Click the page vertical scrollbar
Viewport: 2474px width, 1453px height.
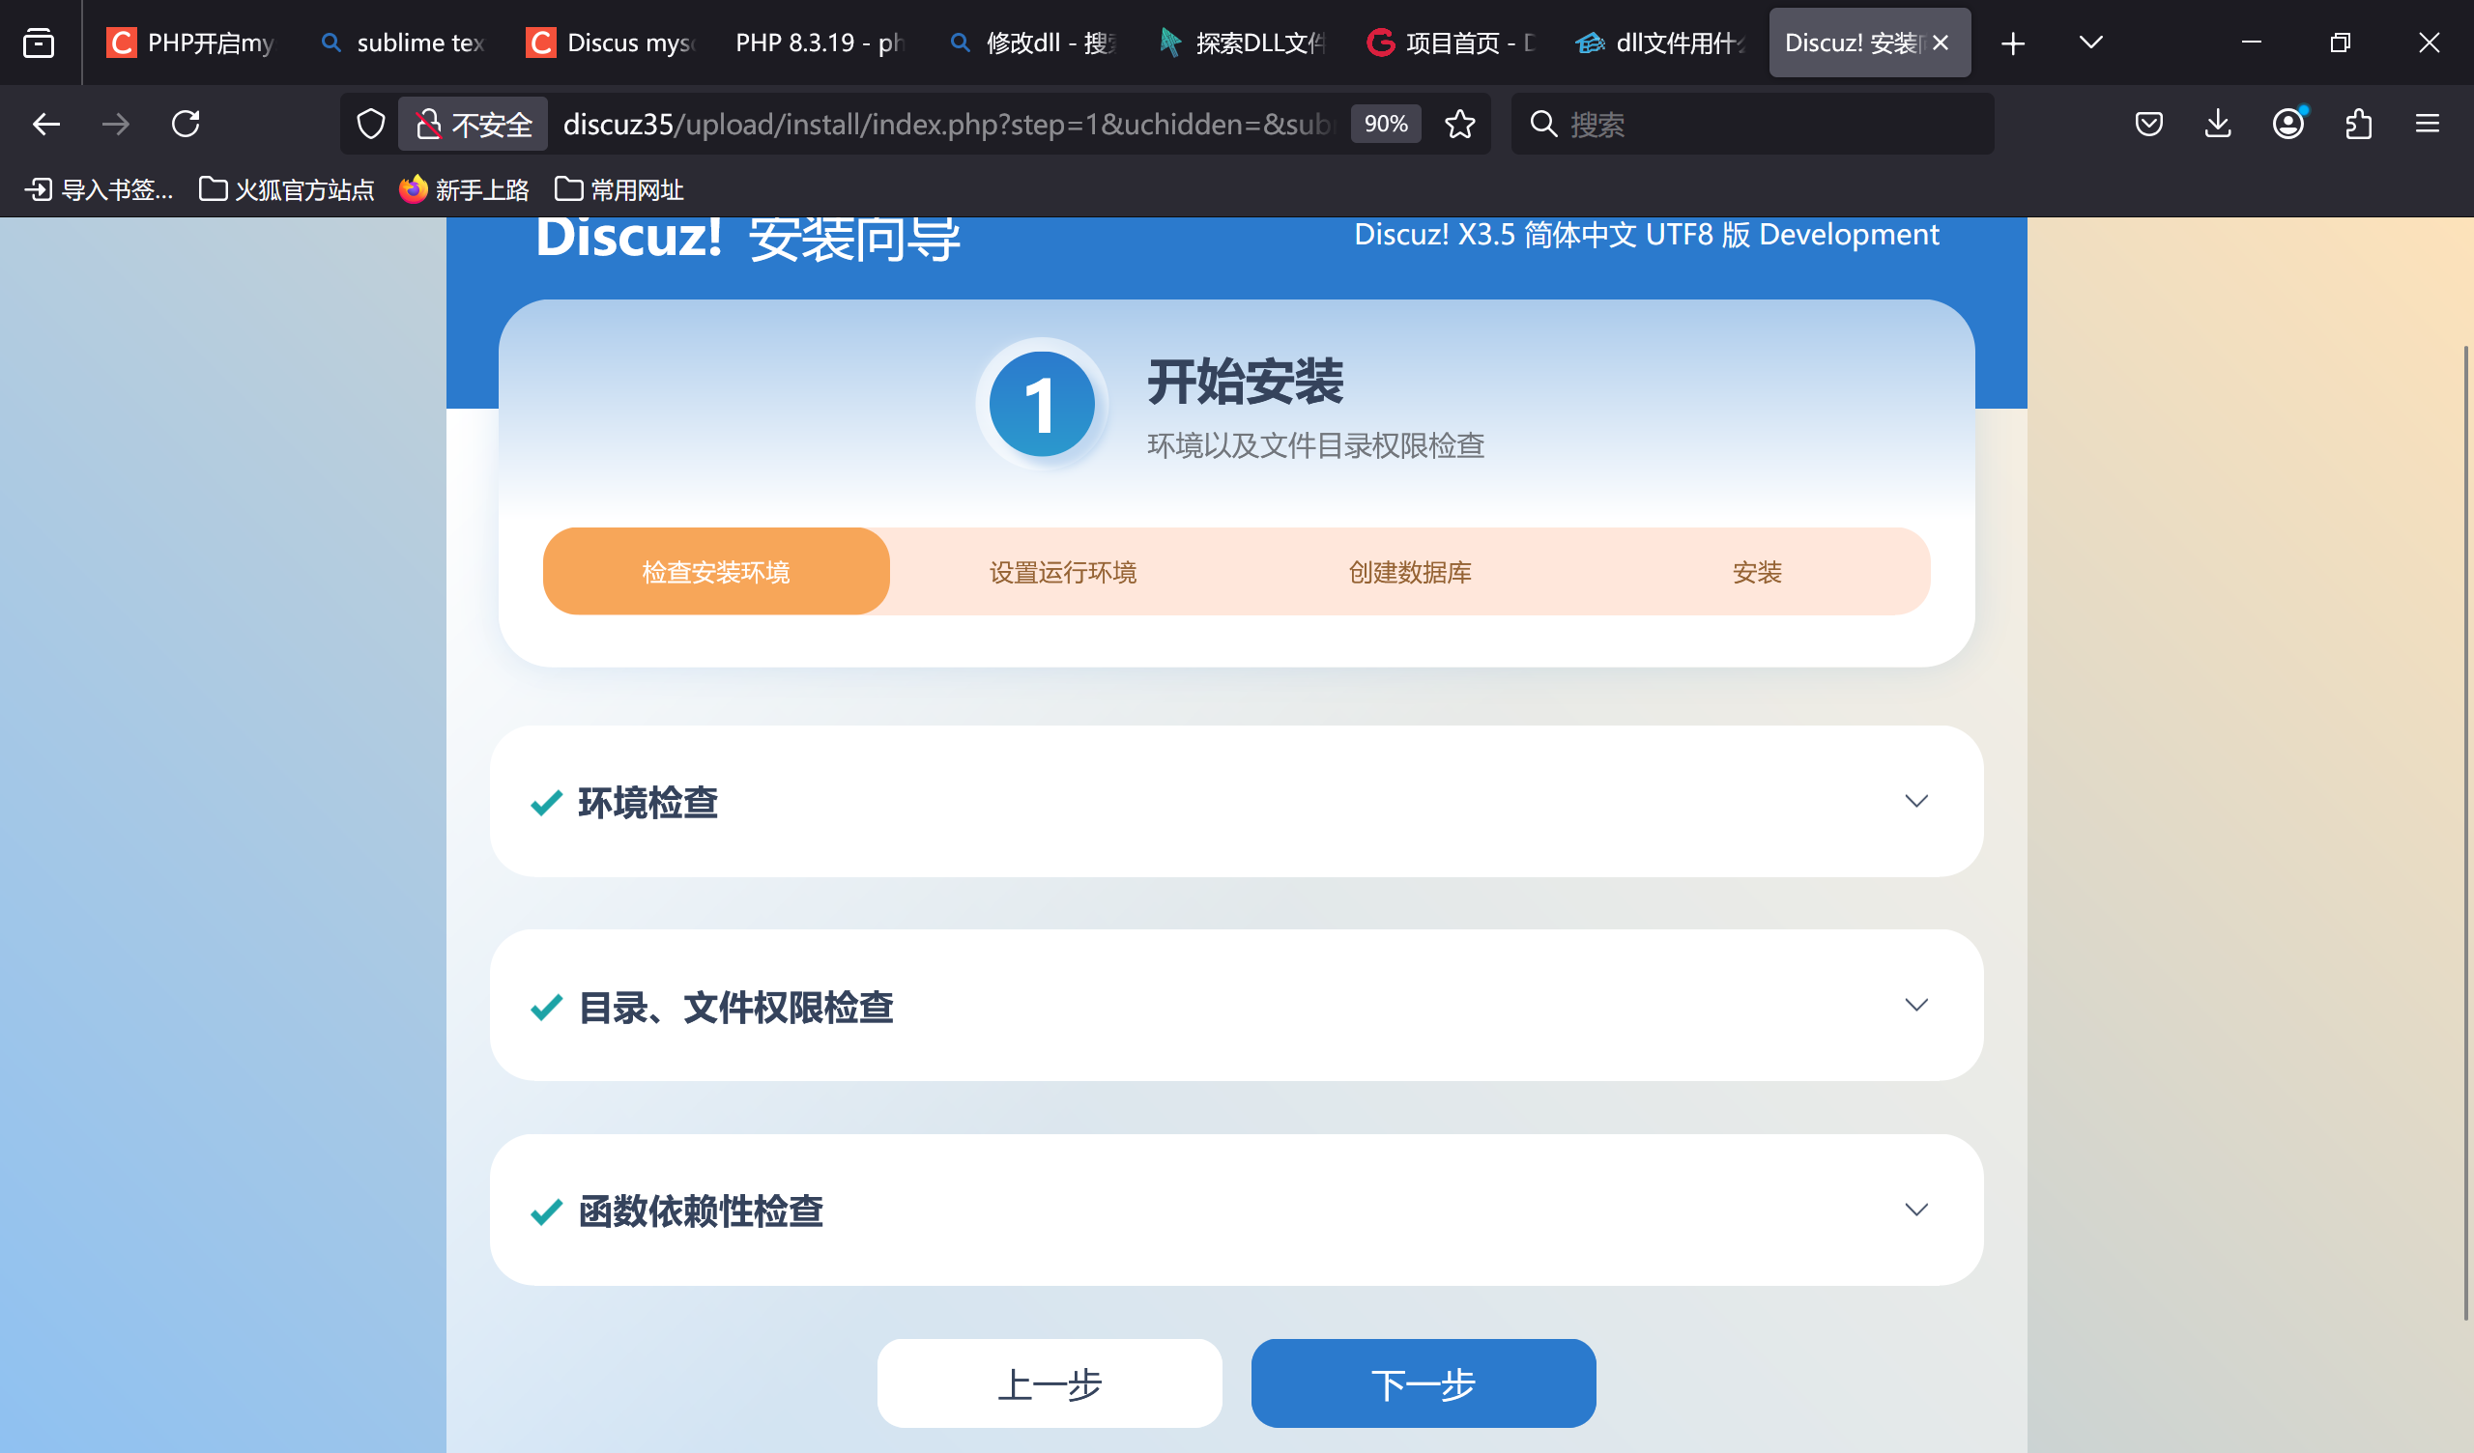(2466, 833)
